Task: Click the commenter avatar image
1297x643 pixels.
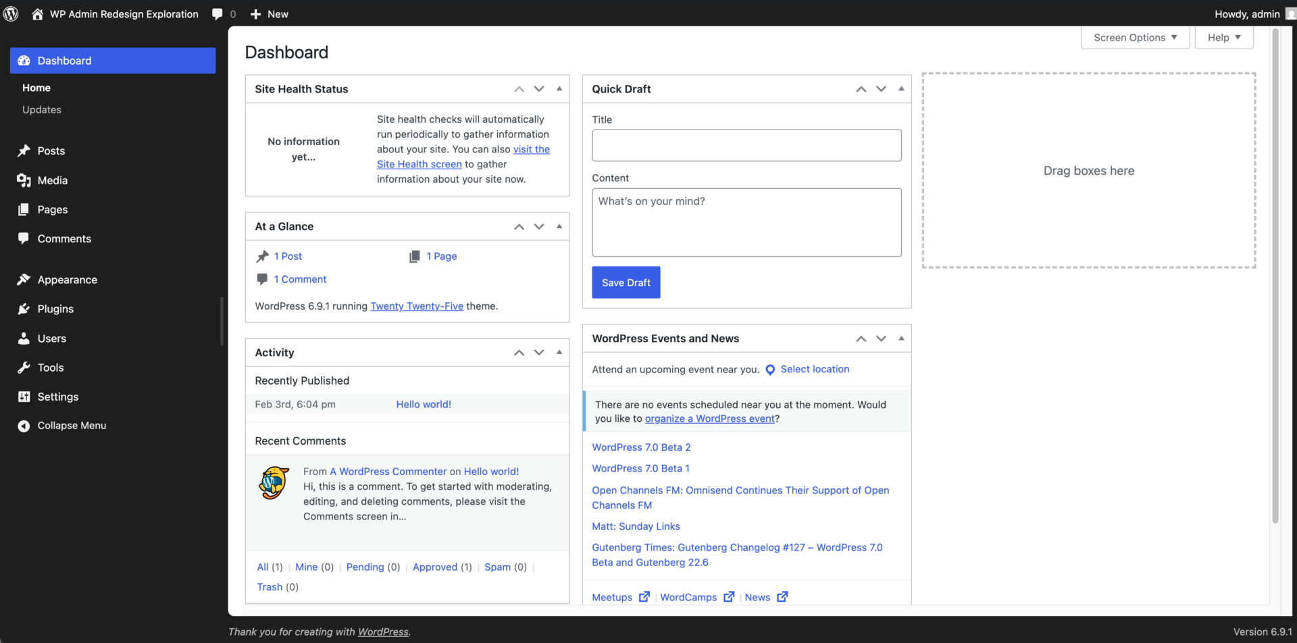Action: (274, 483)
